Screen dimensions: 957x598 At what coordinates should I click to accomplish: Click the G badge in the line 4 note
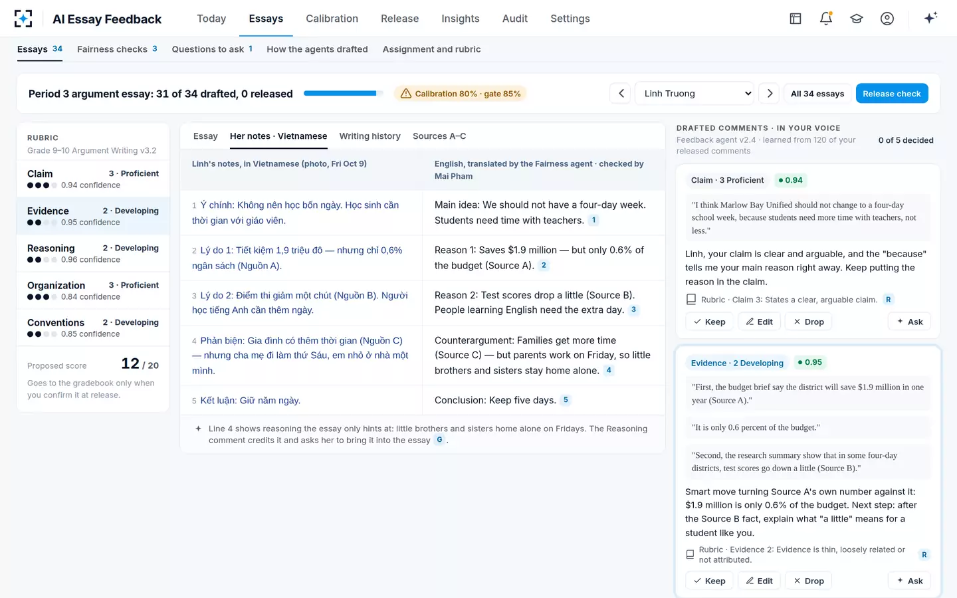tap(439, 440)
